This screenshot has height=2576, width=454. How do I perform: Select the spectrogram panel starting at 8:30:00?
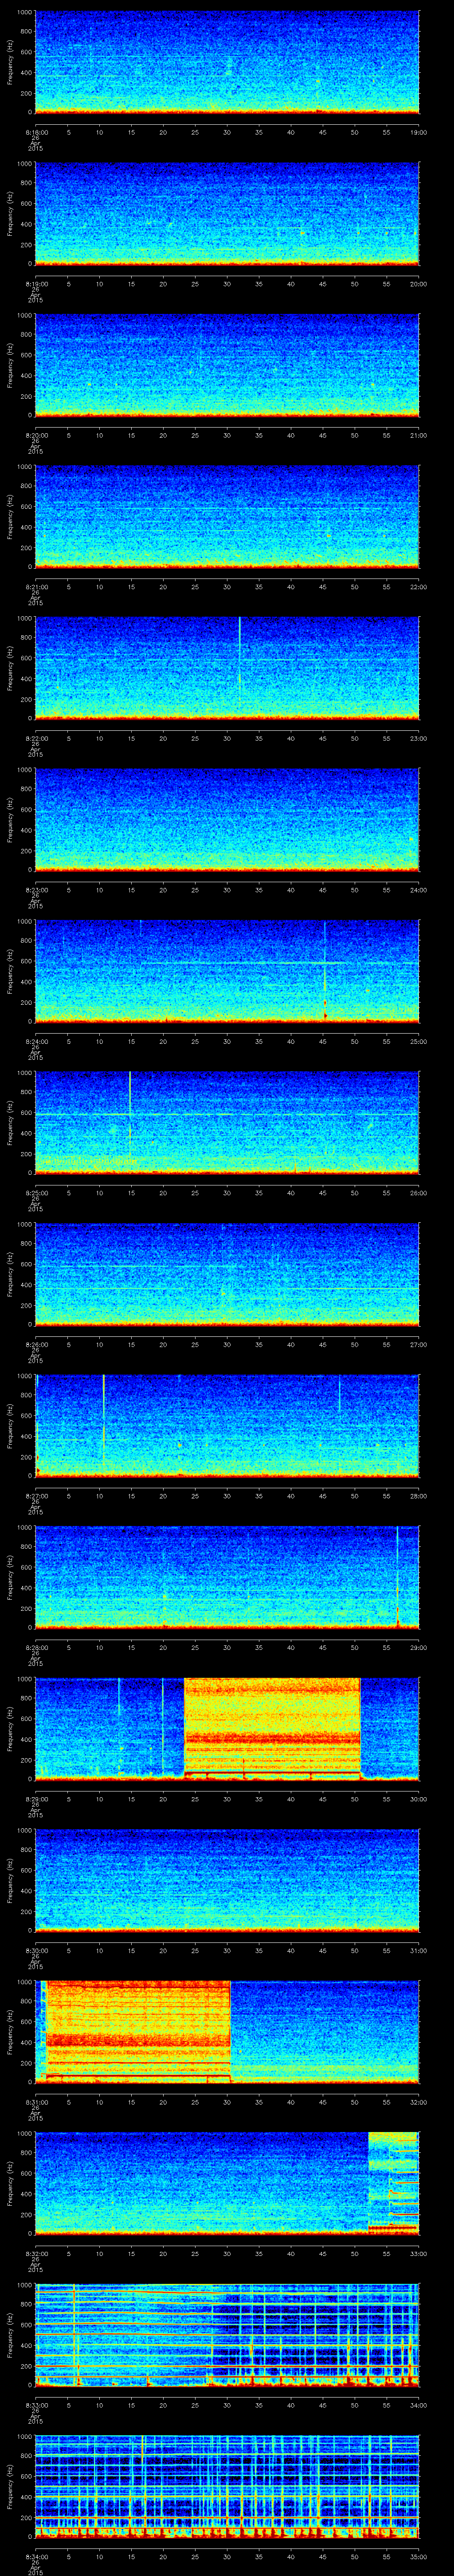pyautogui.click(x=227, y=1880)
